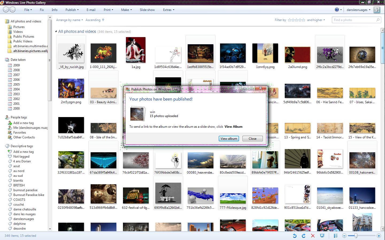Click the zoom out minus icon
The height and width of the screenshot is (240, 385).
tap(344, 236)
